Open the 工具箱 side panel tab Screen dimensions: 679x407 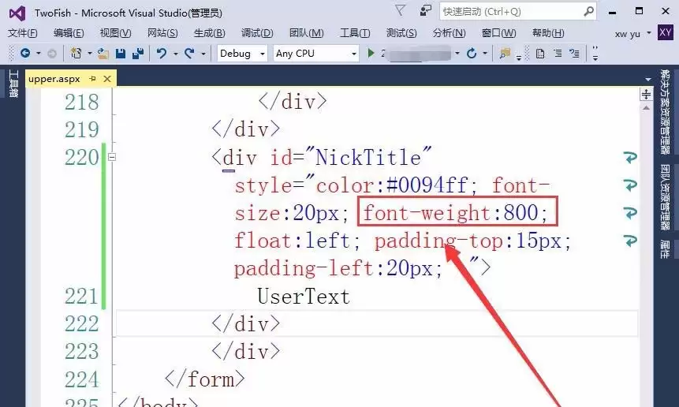click(13, 84)
